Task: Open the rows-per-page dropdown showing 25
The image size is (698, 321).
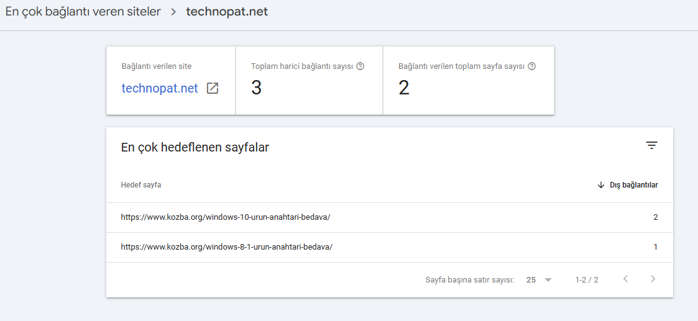Action: (539, 279)
